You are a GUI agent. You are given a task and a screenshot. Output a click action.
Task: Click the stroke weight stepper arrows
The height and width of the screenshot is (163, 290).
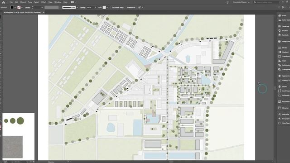point(32,7)
